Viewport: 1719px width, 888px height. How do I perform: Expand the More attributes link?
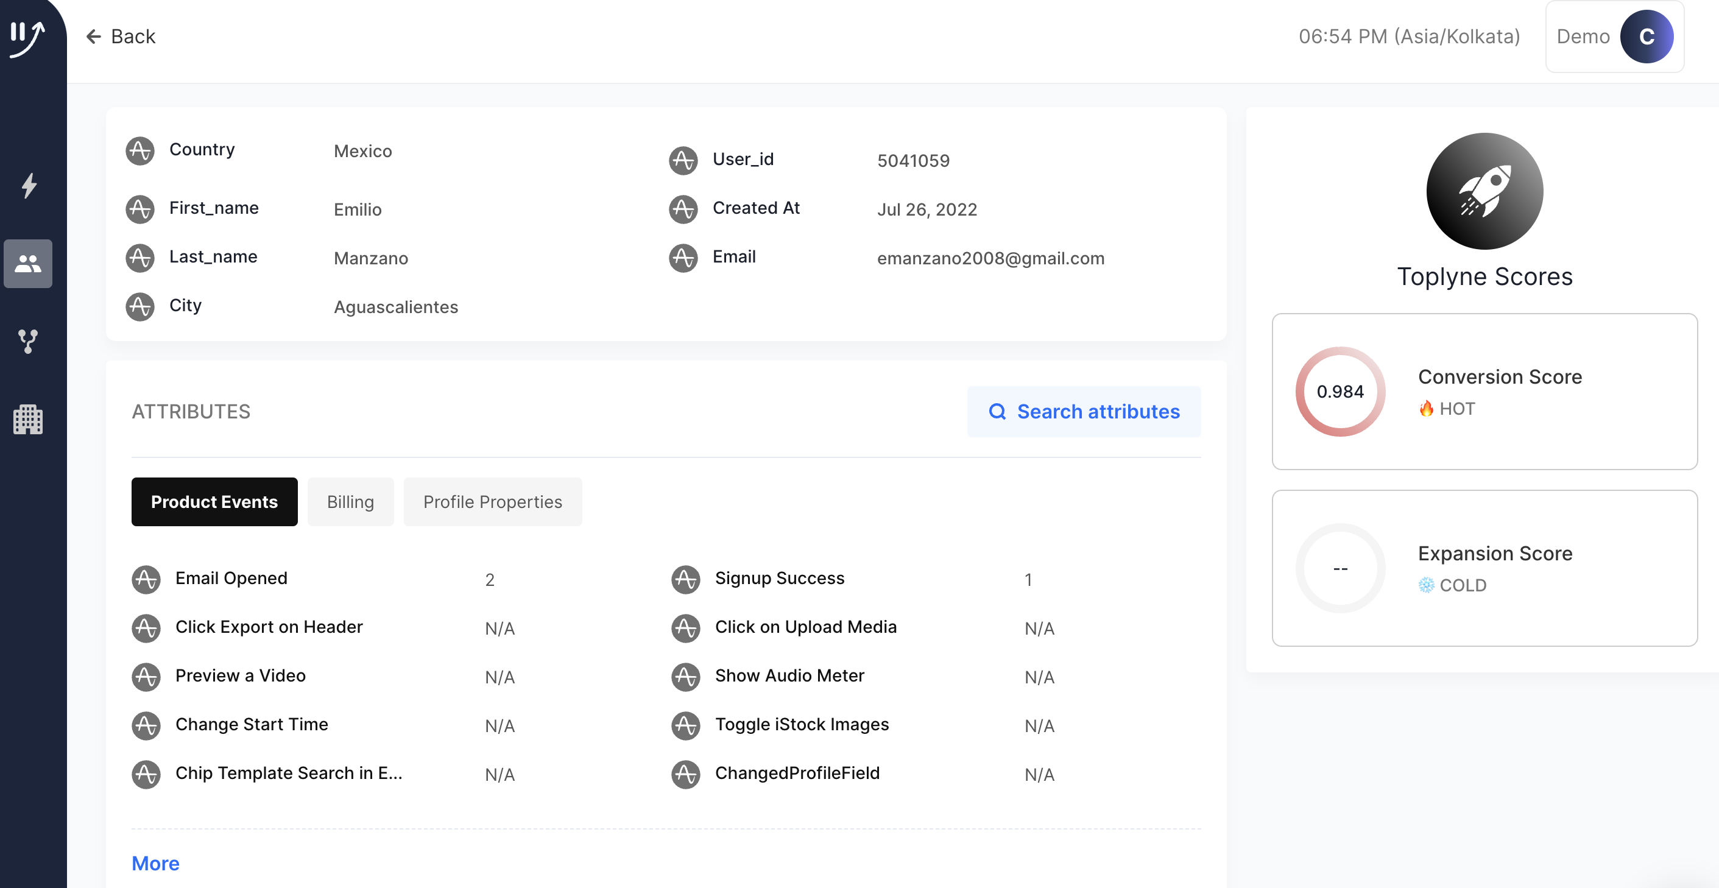pos(155,863)
